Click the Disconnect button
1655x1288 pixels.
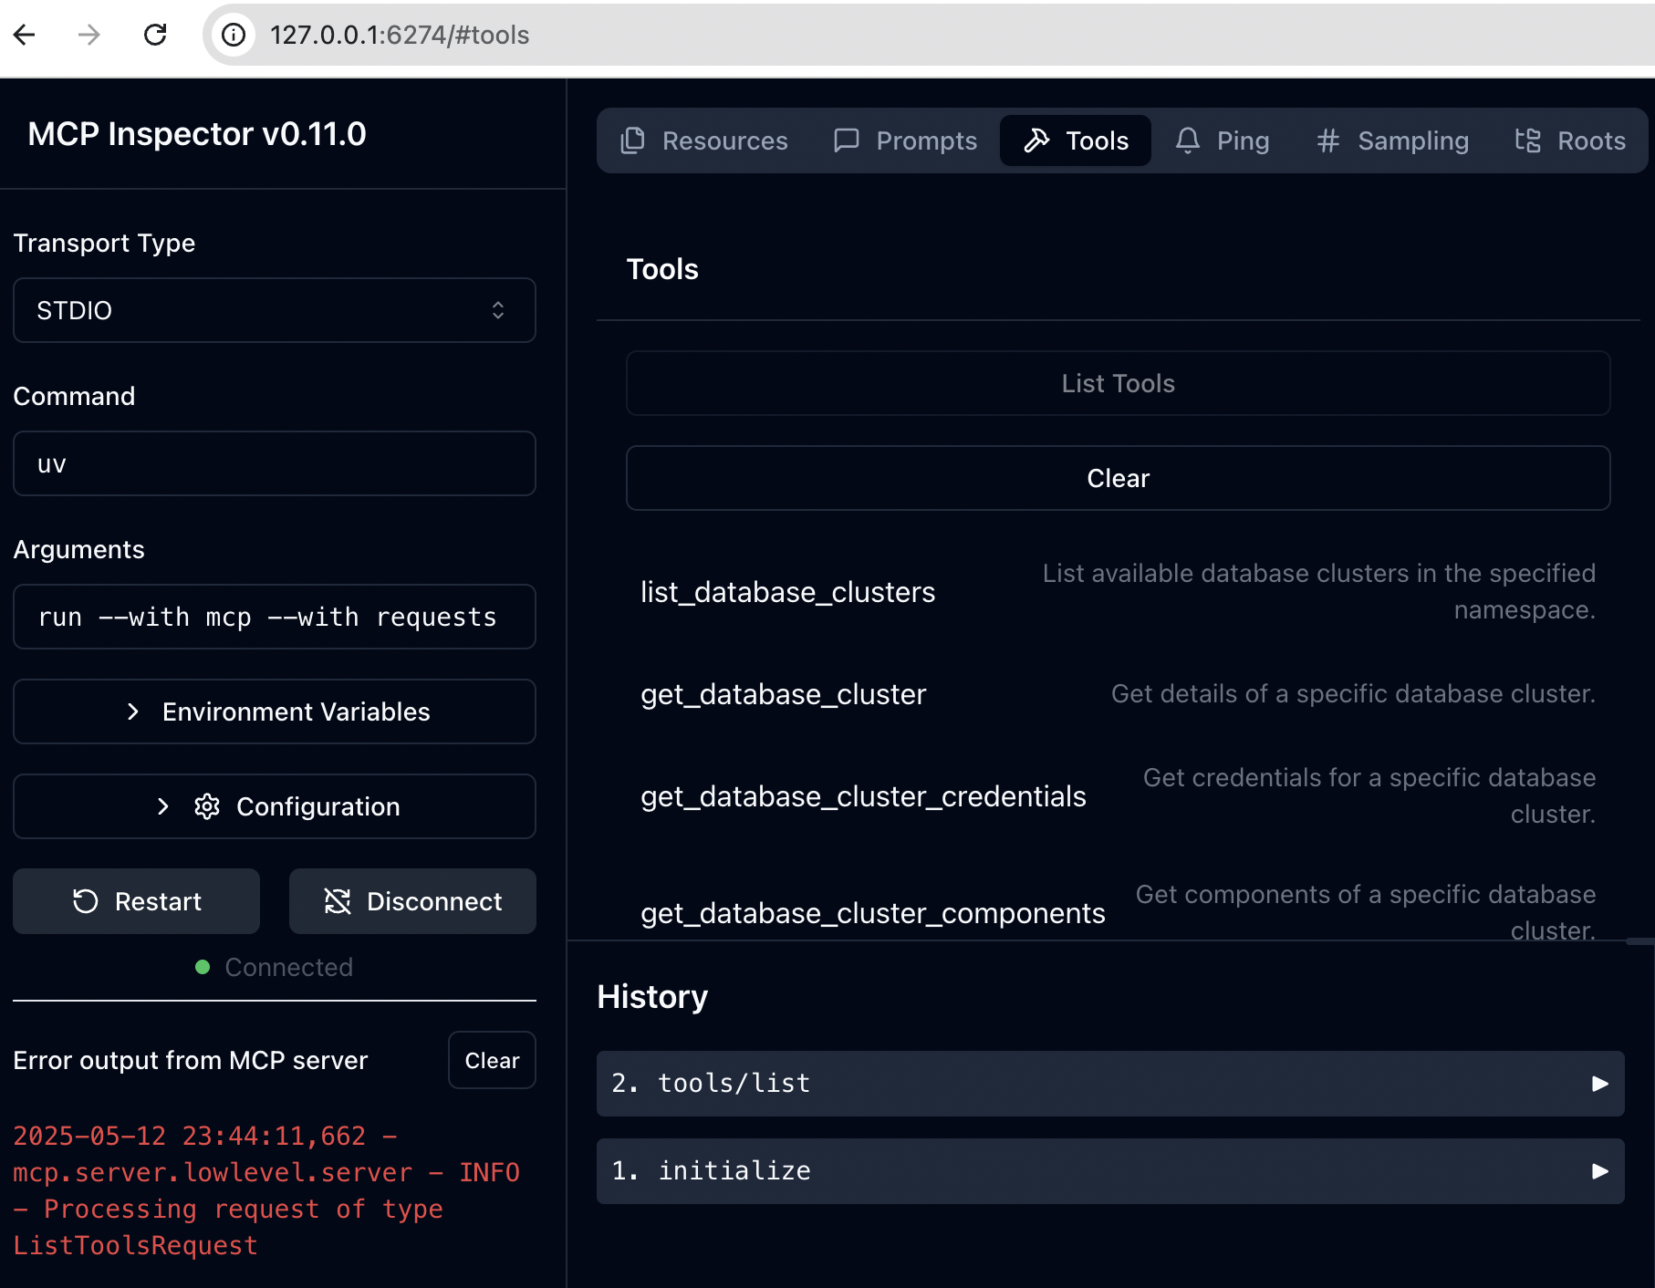[412, 901]
